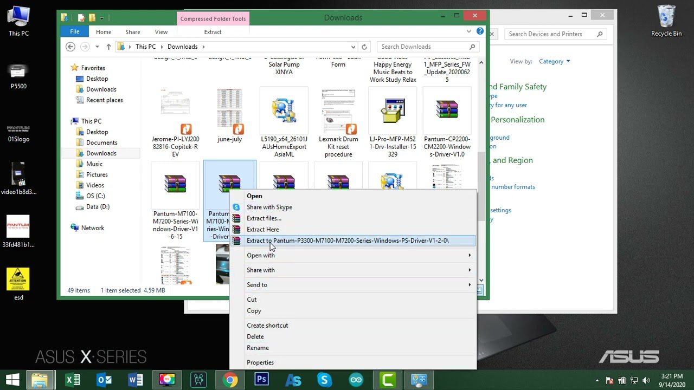
Task: Click the file list scroll down arrow
Action: coord(481,281)
